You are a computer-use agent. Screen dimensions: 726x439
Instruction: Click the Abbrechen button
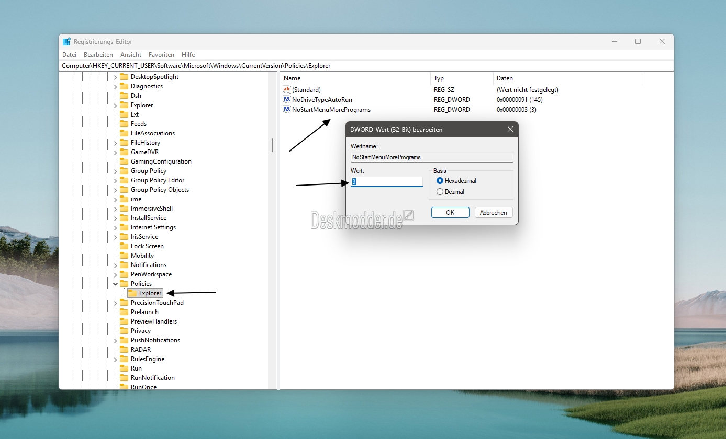coord(493,213)
